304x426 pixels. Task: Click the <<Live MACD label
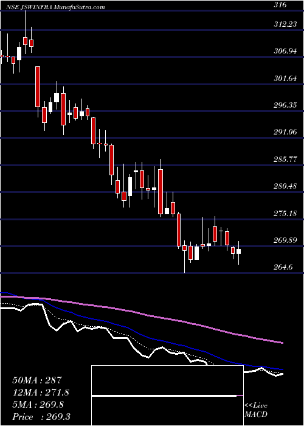coord(256,410)
